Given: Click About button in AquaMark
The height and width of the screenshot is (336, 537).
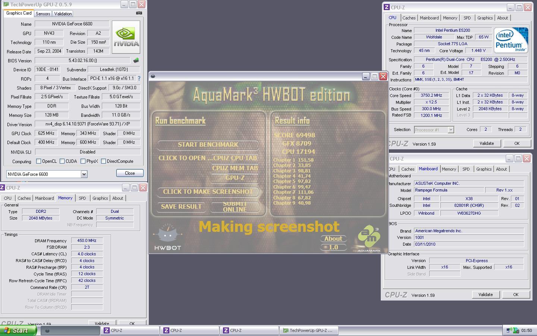Looking at the screenshot, I should [x=333, y=239].
